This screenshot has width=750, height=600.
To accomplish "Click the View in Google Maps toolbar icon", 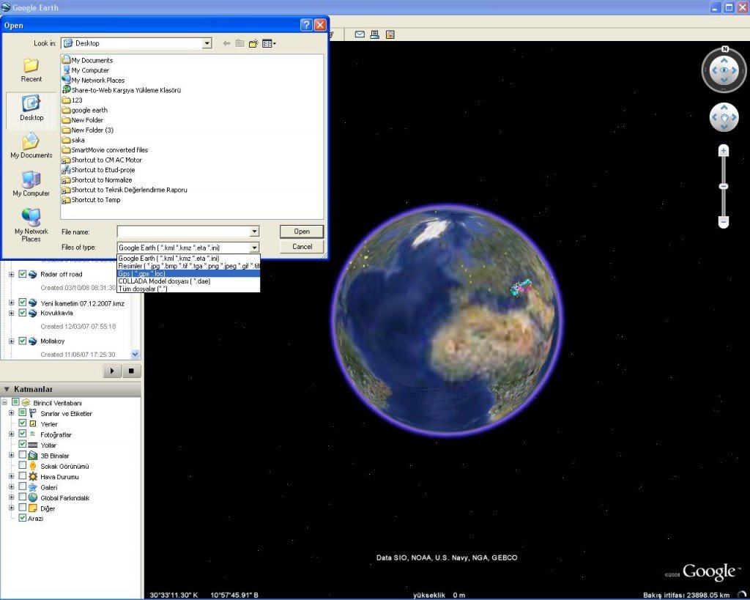I will [390, 34].
